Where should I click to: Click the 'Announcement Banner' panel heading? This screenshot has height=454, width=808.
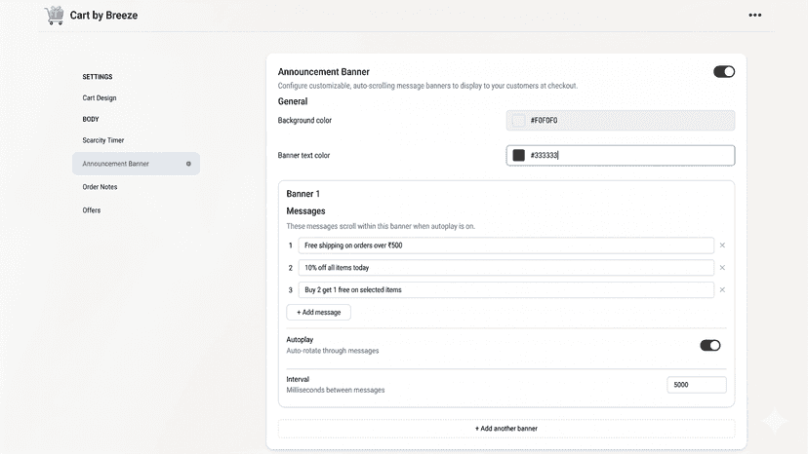click(324, 71)
